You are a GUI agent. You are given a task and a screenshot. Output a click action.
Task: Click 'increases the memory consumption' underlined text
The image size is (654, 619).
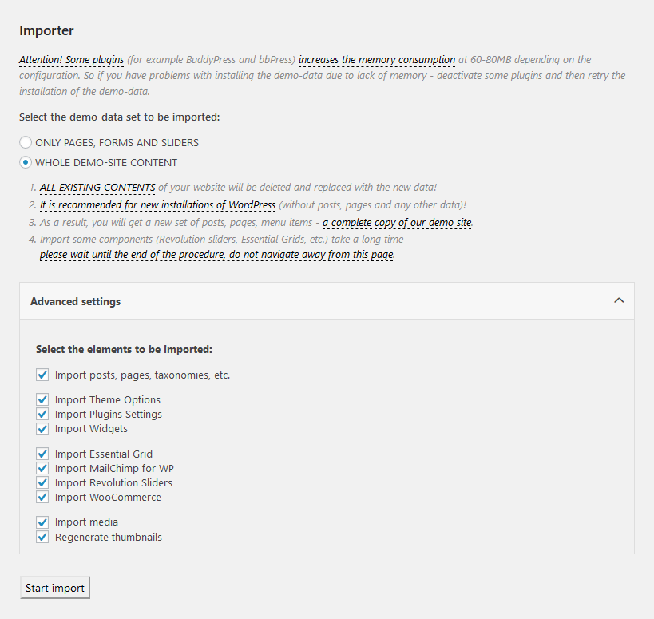[x=377, y=60]
